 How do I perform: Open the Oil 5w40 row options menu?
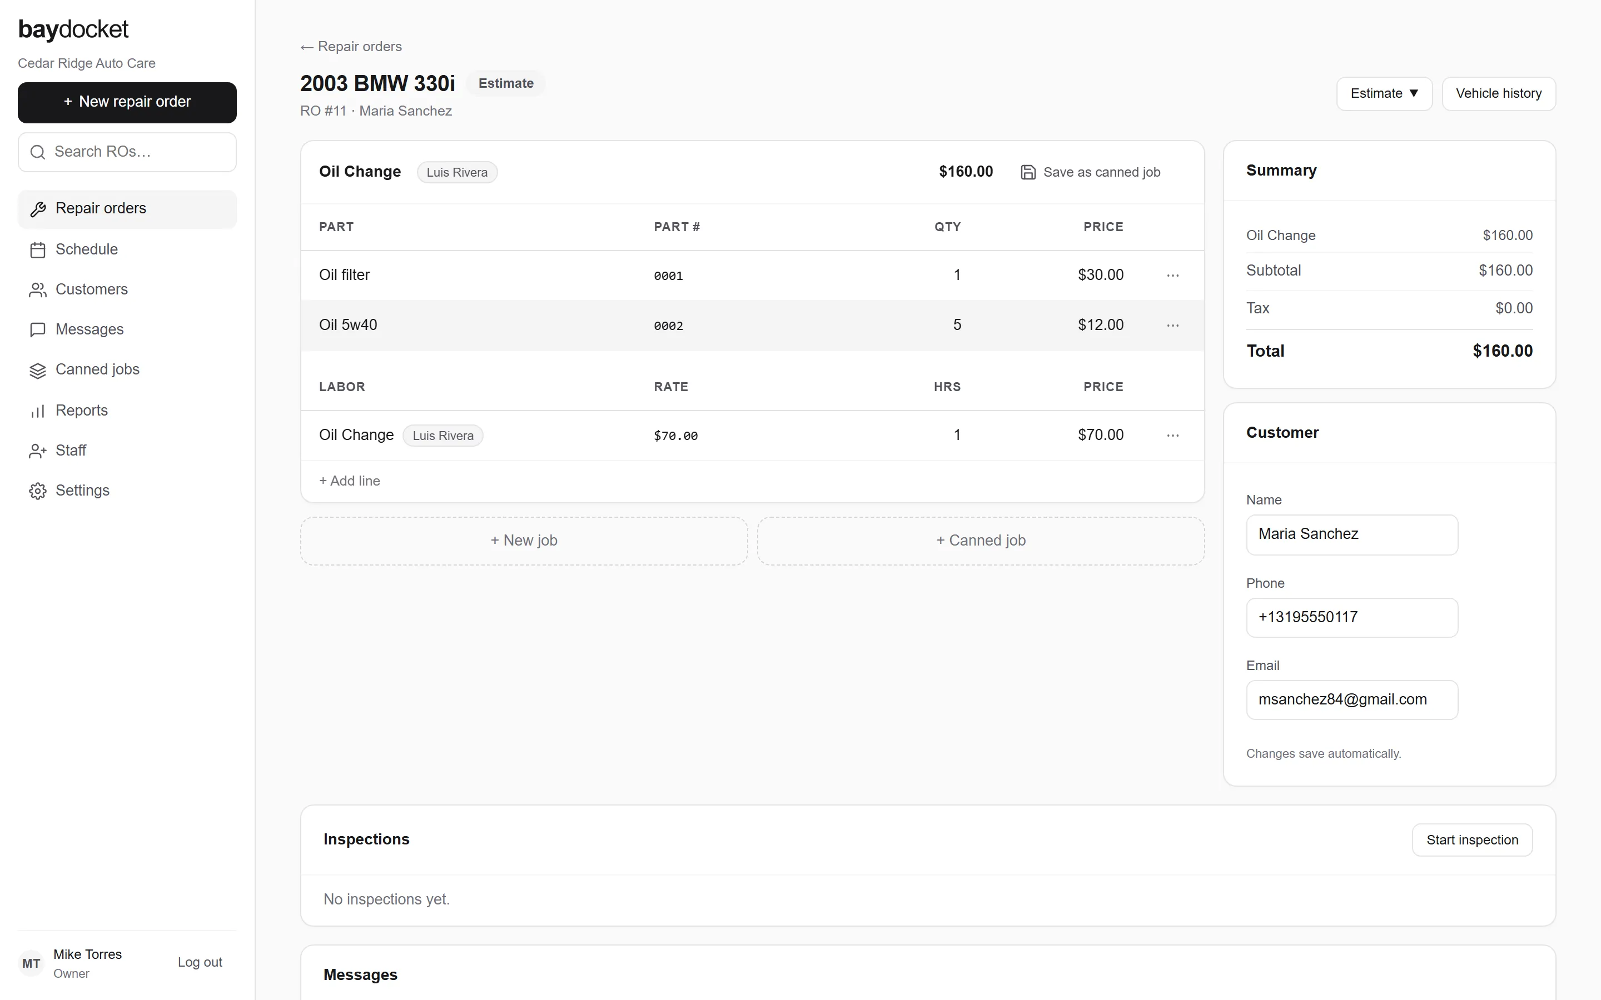coord(1173,326)
